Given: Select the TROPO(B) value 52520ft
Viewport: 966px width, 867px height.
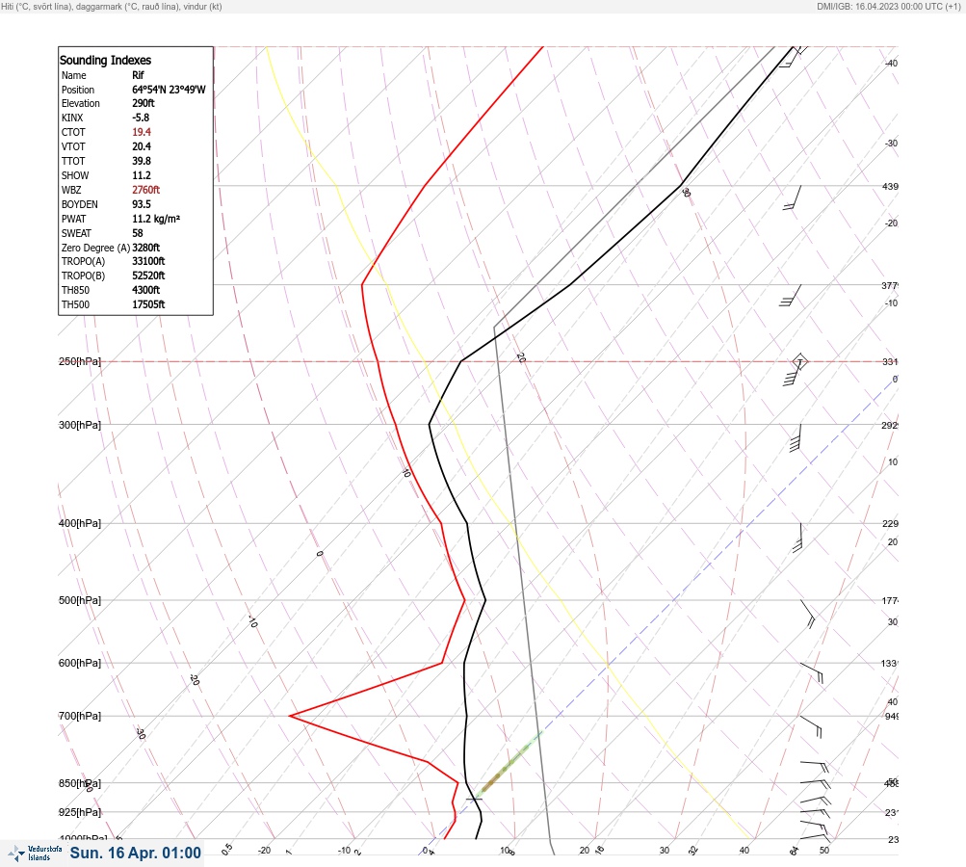Looking at the screenshot, I should click(x=148, y=276).
